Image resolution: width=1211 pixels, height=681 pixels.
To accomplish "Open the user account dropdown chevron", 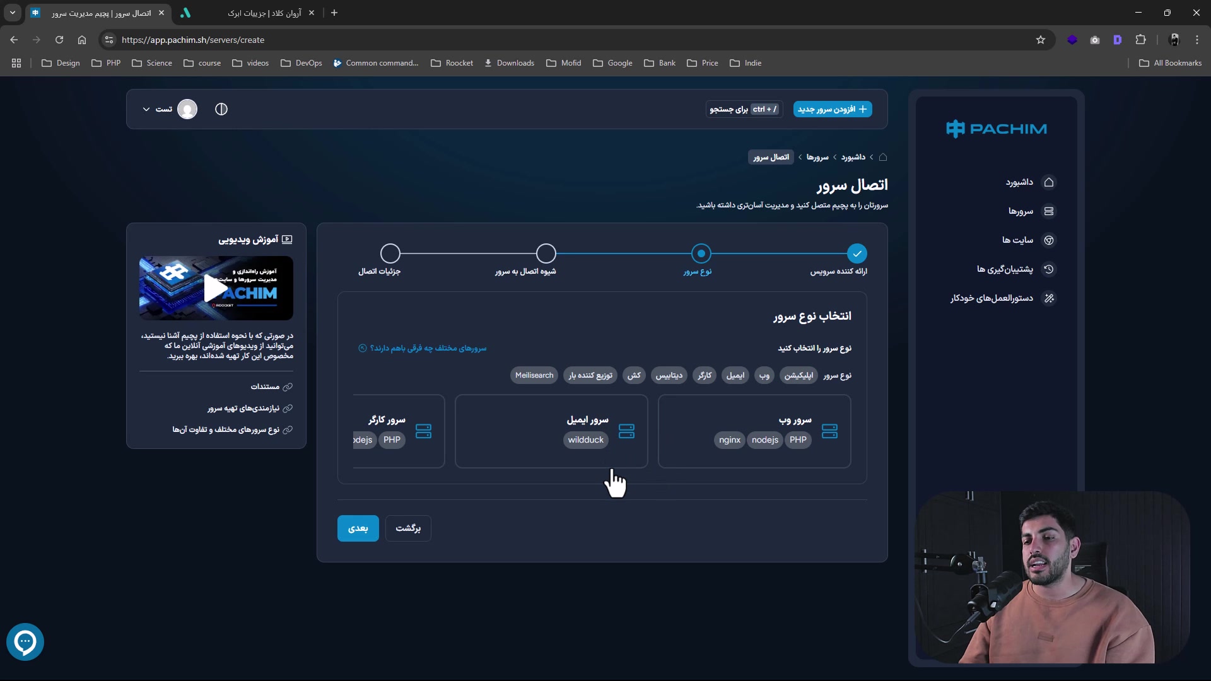I will pyautogui.click(x=146, y=109).
